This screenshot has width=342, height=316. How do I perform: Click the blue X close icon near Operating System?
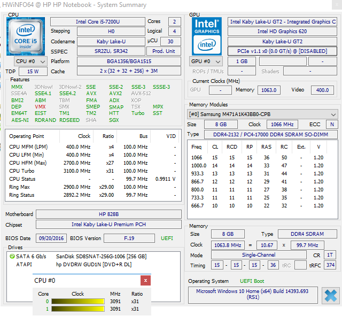point(331,296)
